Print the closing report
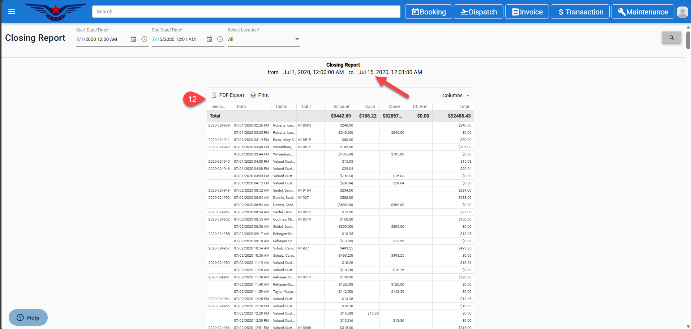The image size is (691, 329). click(x=259, y=95)
